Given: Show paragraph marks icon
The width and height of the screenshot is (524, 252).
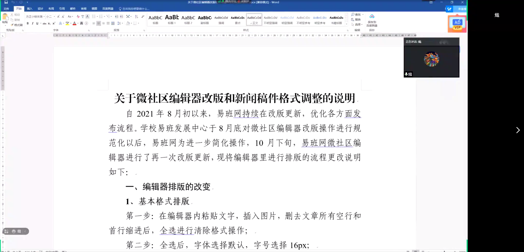Looking at the screenshot, I should click(143, 16).
